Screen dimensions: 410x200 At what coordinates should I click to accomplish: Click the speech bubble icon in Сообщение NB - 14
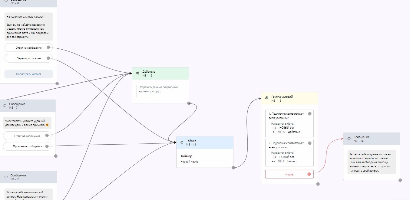click(349, 139)
